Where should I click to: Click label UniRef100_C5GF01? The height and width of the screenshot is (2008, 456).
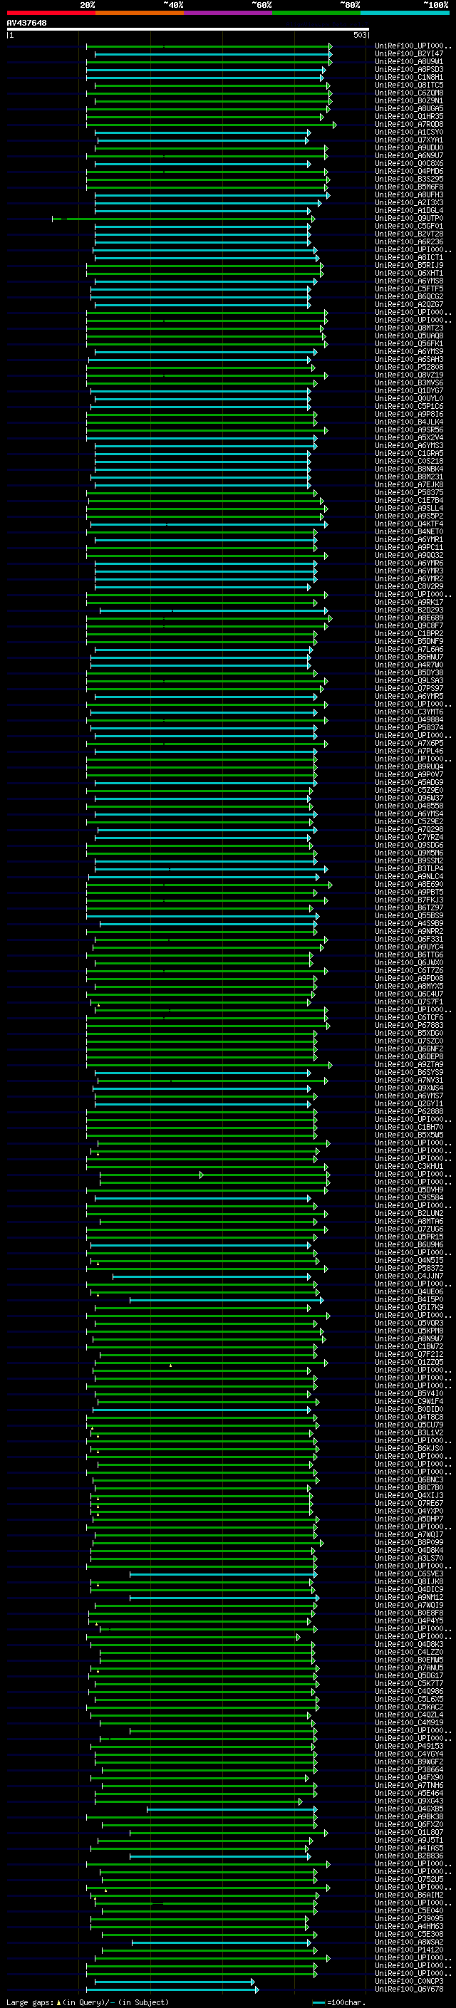click(x=408, y=226)
